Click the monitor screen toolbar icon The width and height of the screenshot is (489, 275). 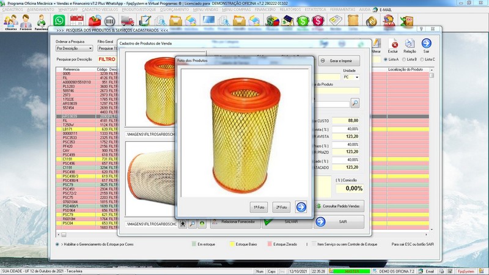click(x=208, y=20)
